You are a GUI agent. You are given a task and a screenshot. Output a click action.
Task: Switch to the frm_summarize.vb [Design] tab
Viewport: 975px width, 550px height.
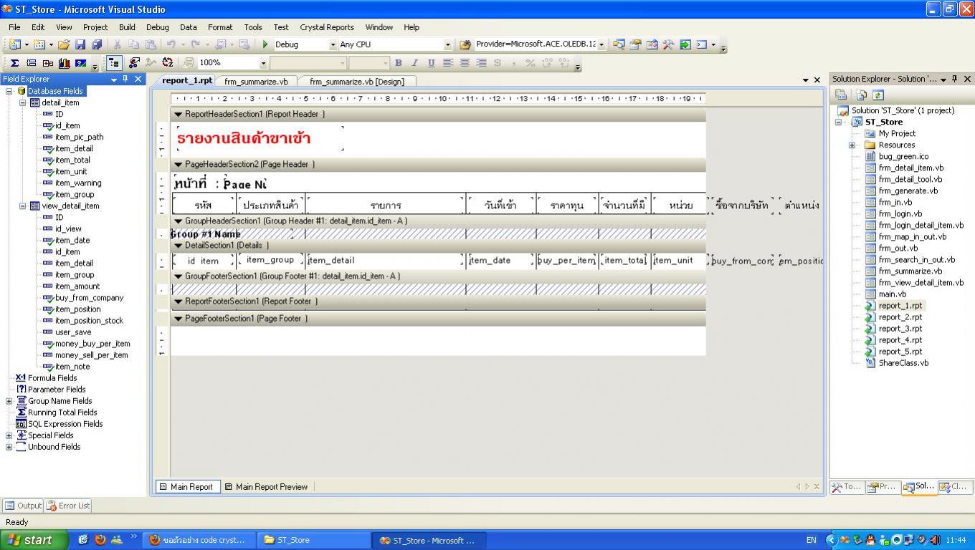(x=357, y=82)
